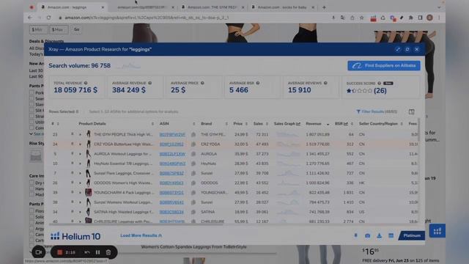Expand the Xray popup window icon
This screenshot has width=469, height=264.
[397, 49]
